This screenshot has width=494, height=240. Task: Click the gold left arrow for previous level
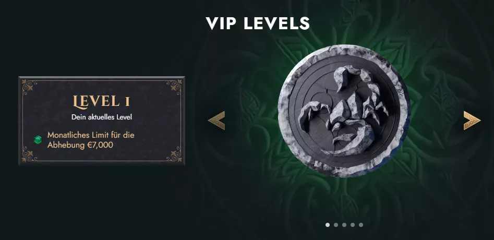coord(216,121)
